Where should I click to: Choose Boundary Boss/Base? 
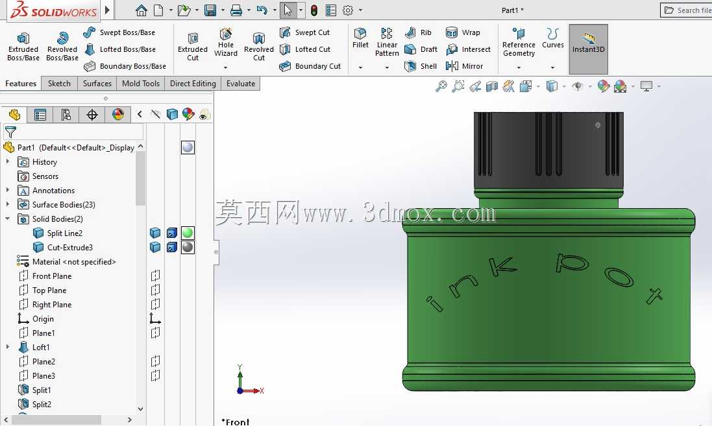[125, 65]
